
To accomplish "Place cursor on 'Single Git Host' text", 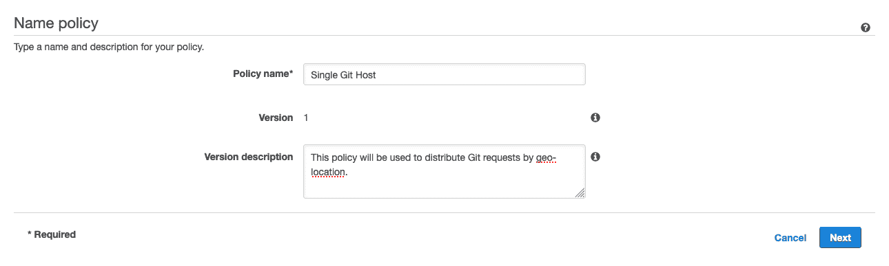I will point(343,75).
